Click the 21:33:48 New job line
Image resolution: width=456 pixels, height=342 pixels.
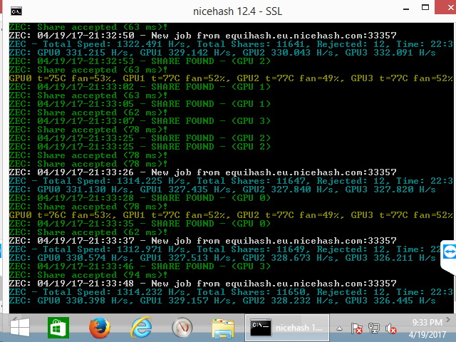[x=202, y=284]
